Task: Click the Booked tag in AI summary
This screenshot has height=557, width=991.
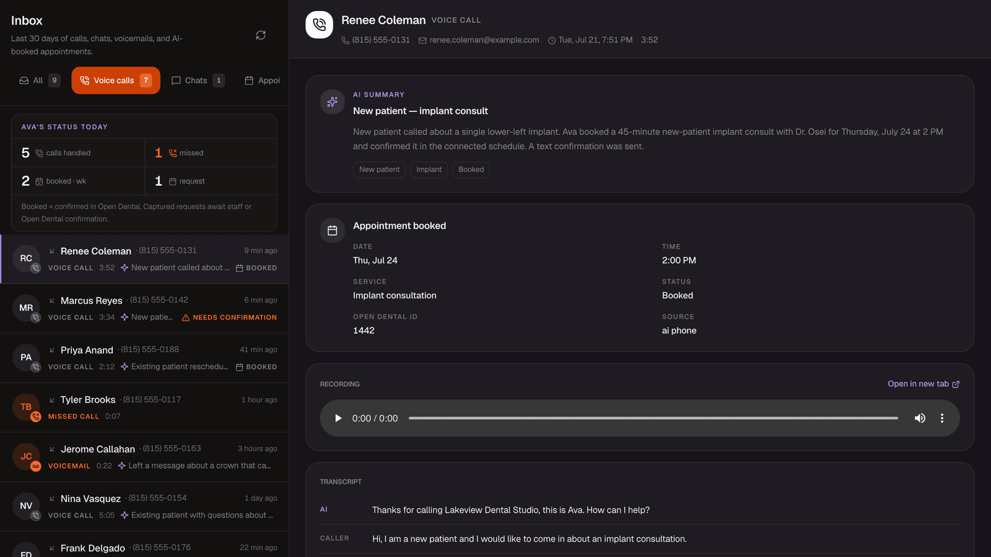Action: [471, 170]
